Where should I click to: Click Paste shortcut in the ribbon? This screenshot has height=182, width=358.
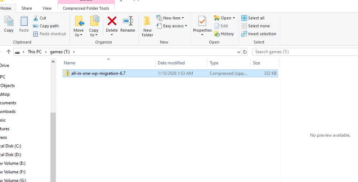[x=50, y=34]
